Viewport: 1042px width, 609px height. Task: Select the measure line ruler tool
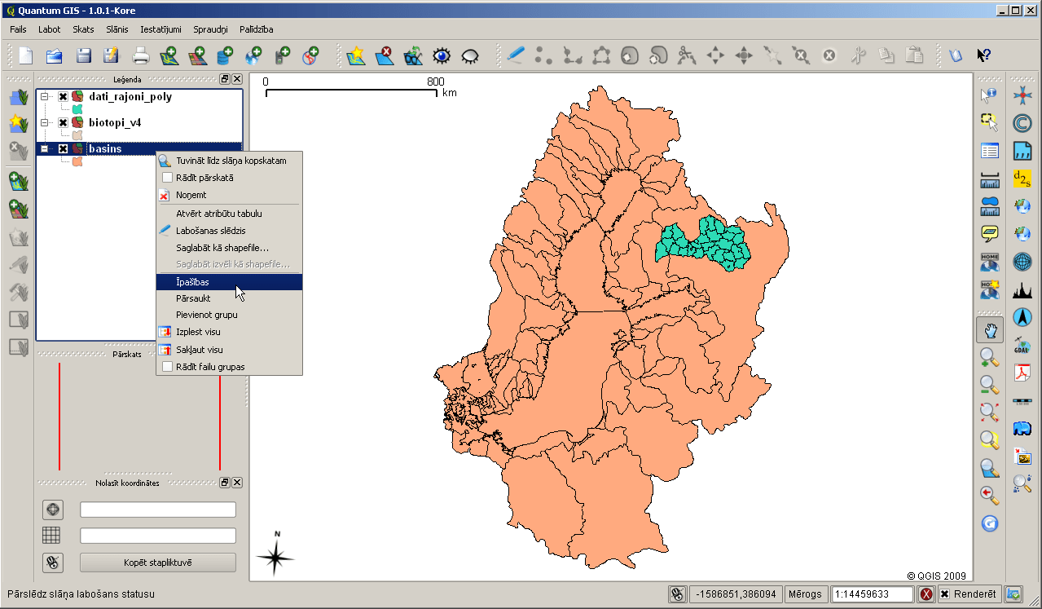point(989,179)
